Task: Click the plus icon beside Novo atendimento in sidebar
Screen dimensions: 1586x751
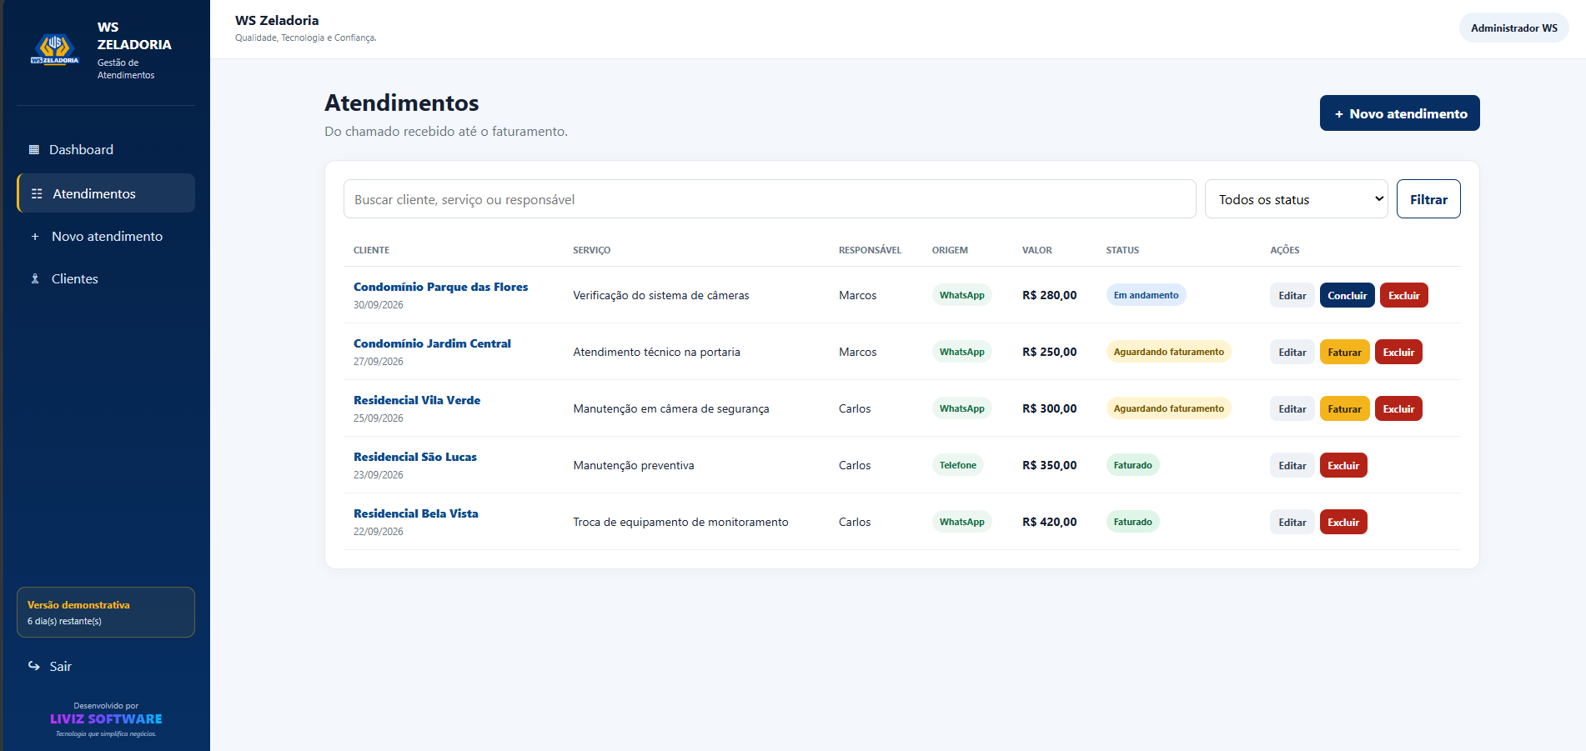Action: click(35, 237)
